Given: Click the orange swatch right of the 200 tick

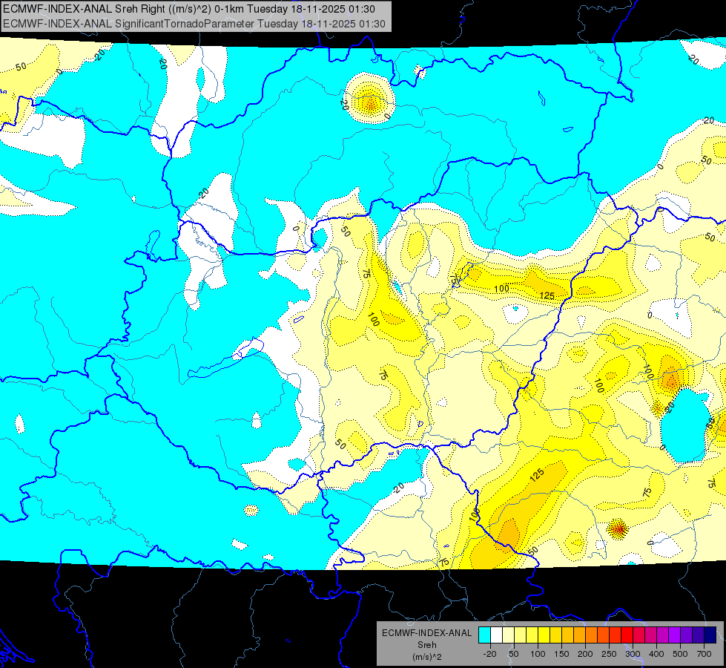Looking at the screenshot, I should [592, 635].
